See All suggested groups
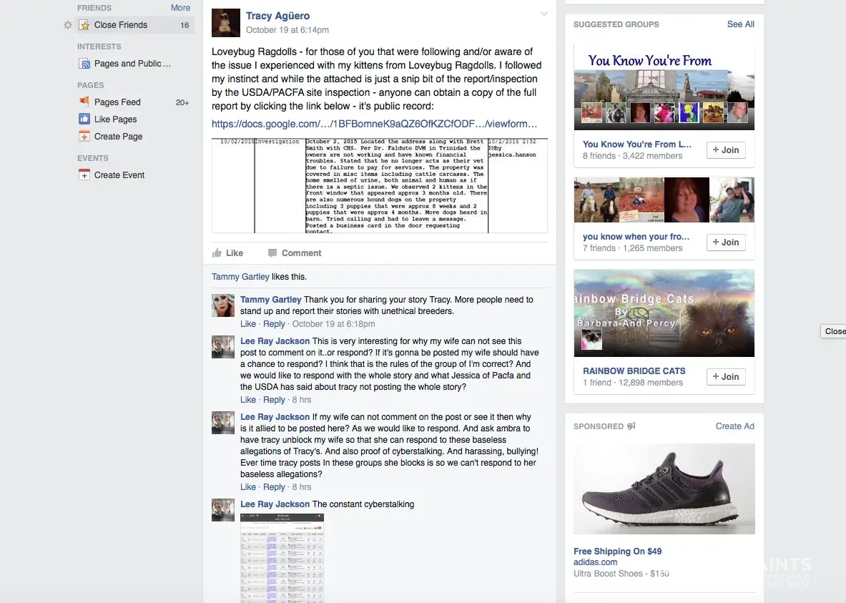This screenshot has width=846, height=603. [x=740, y=24]
